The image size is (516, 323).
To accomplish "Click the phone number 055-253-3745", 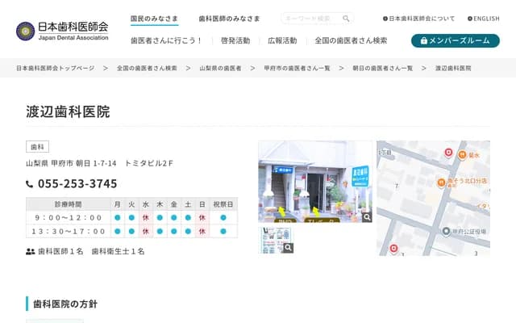I will [x=77, y=183].
